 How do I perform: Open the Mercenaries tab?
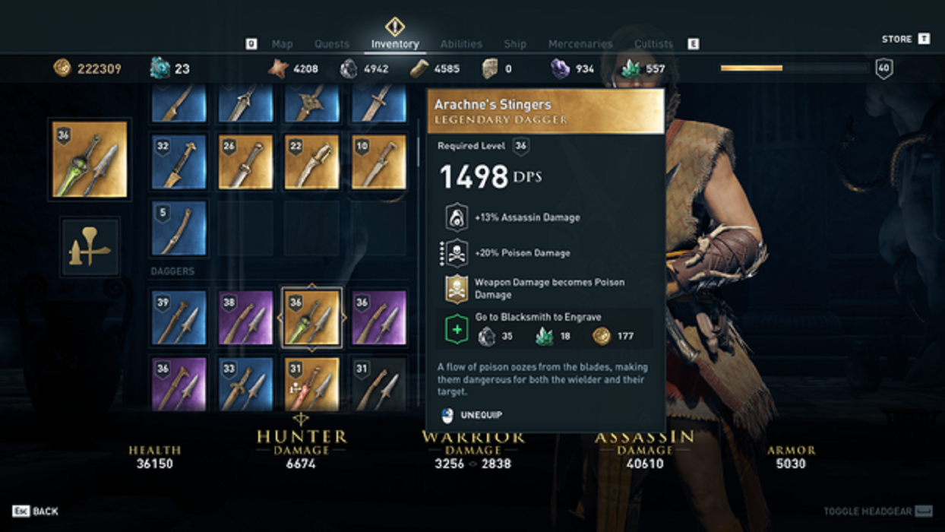pyautogui.click(x=580, y=44)
